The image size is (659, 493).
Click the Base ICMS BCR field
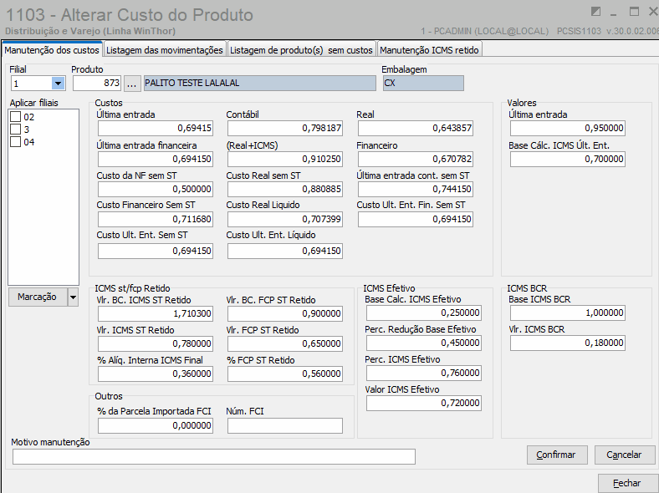coord(567,313)
